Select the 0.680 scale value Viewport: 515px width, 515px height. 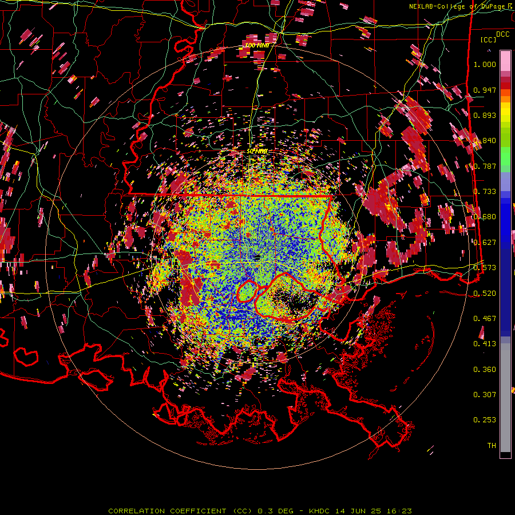coord(485,216)
